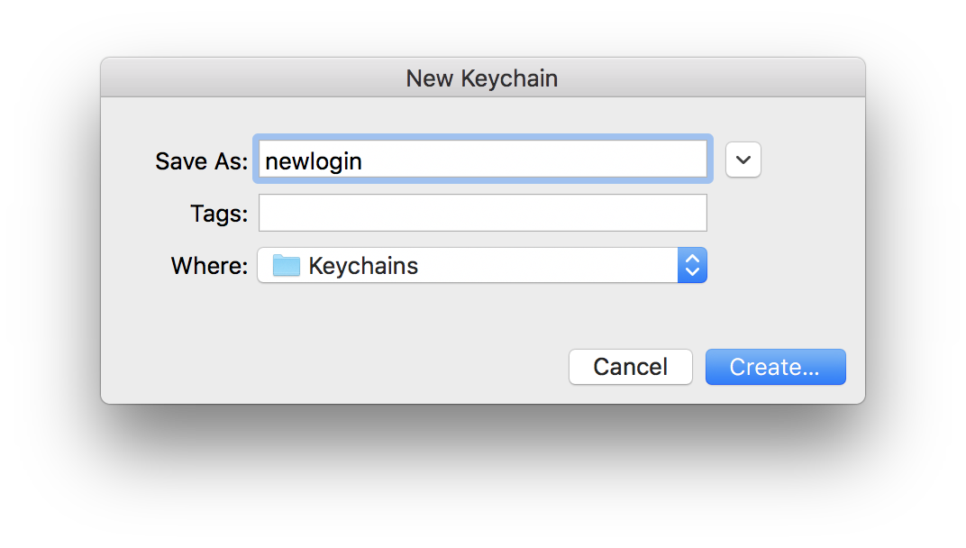
Task: Click the blank right side of Tags field
Action: coord(631,214)
